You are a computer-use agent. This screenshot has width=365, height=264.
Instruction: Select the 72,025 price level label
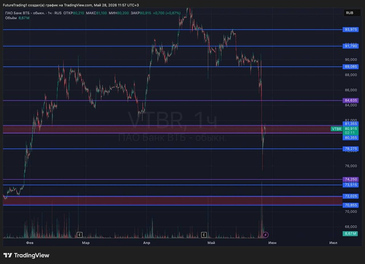pyautogui.click(x=350, y=196)
